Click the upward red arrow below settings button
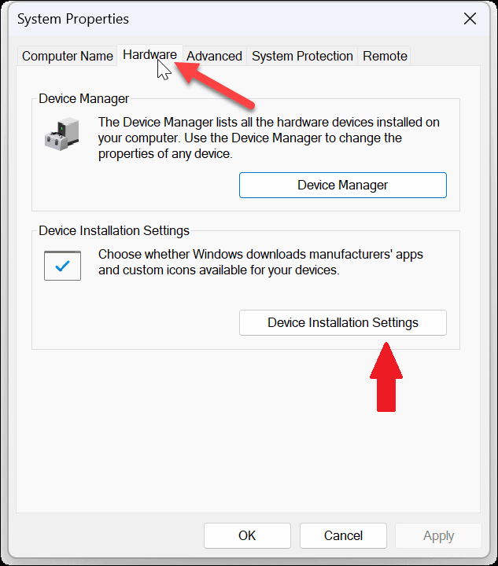This screenshot has width=498, height=566. (x=385, y=377)
